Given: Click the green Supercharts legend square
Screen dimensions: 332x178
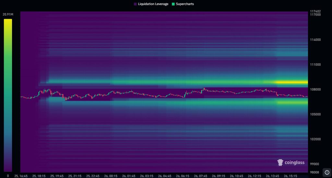Looking at the screenshot, I should [173, 4].
